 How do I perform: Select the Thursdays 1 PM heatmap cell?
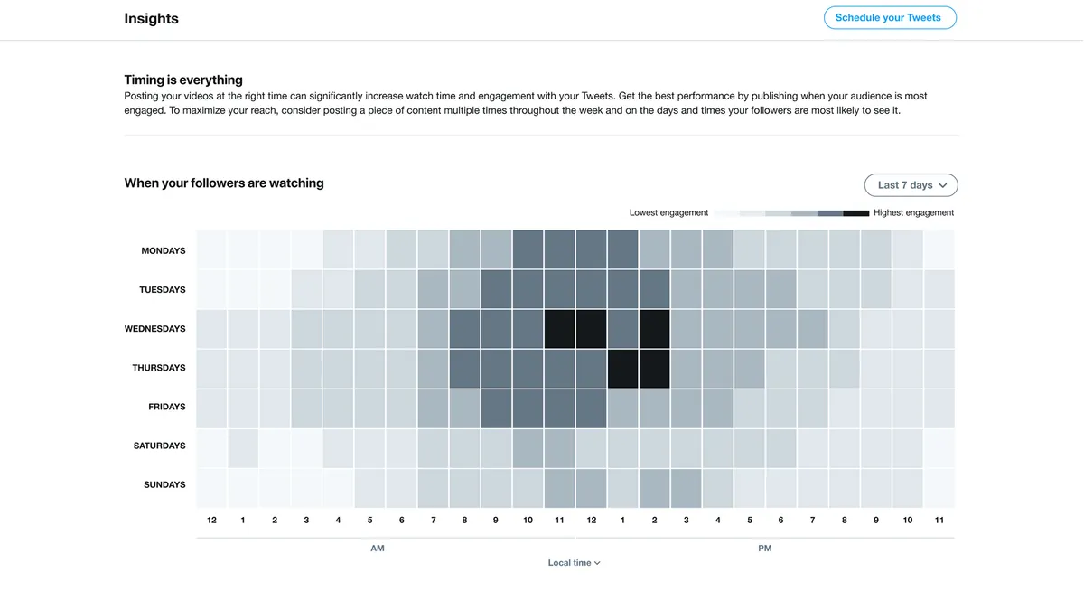point(622,368)
